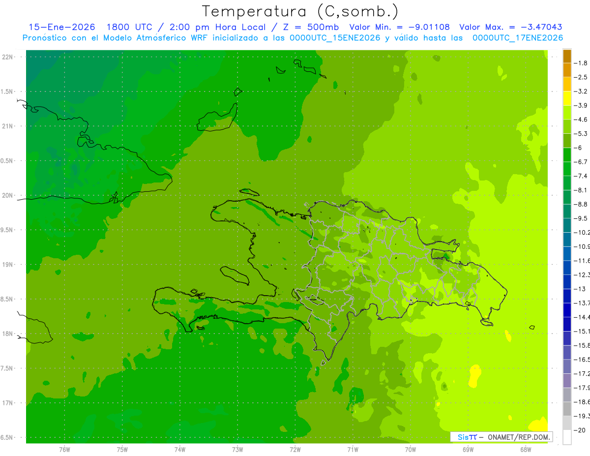Click the "-9.5" colorbar label

pyautogui.click(x=581, y=218)
